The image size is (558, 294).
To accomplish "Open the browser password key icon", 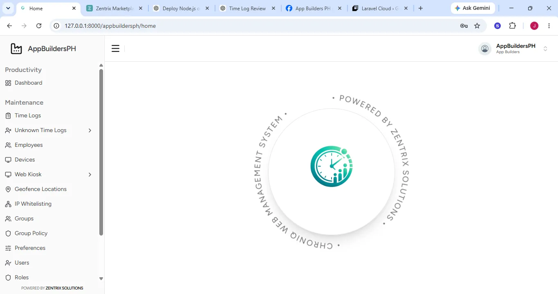I will 464,26.
